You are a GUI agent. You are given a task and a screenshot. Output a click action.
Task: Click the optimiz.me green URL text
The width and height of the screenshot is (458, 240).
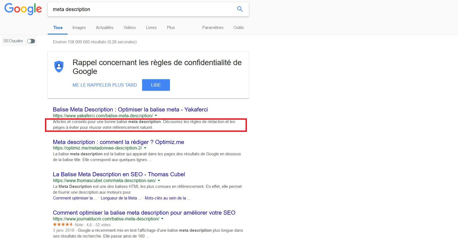pos(97,148)
